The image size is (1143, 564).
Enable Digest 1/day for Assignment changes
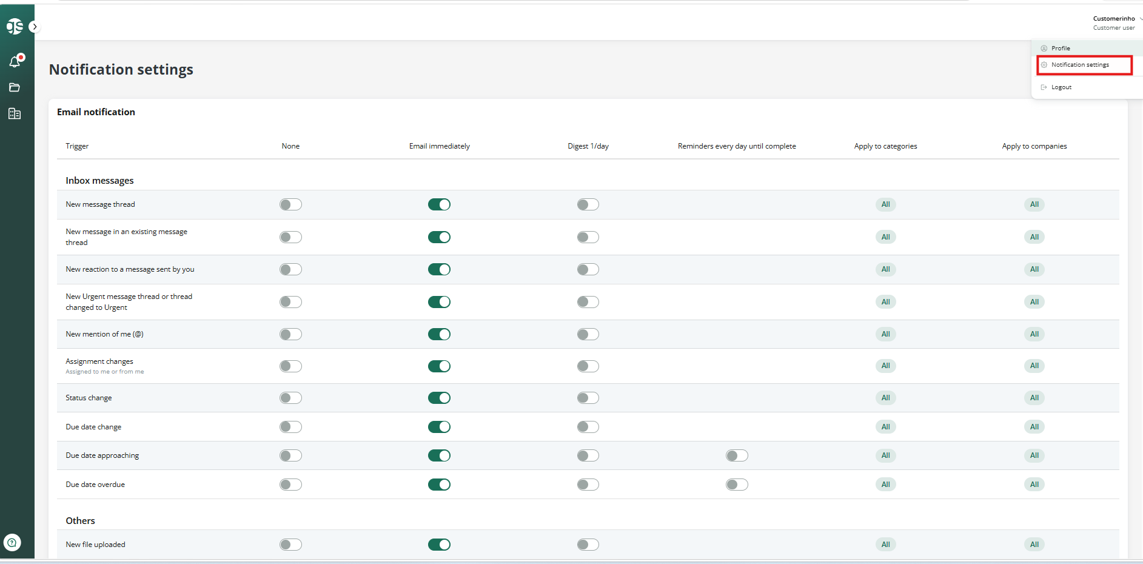click(x=588, y=366)
